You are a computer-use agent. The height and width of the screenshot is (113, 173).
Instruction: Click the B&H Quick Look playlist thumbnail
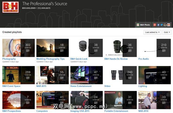(x=86, y=48)
